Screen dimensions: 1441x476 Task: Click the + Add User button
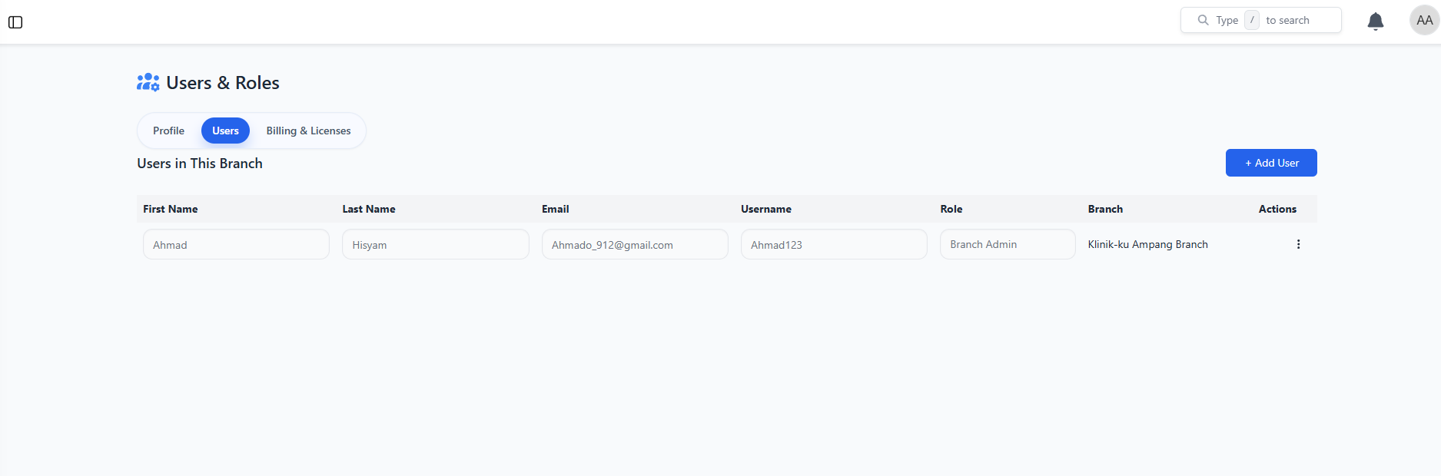(1271, 163)
